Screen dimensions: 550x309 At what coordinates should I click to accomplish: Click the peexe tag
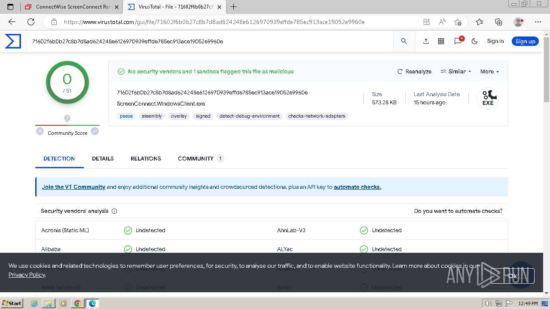pos(126,116)
